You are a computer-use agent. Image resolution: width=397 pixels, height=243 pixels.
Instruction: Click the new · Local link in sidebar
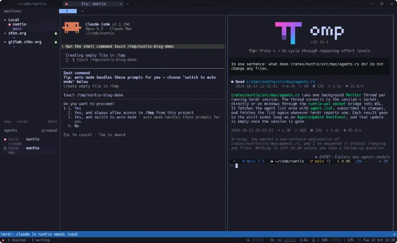(x=16, y=121)
